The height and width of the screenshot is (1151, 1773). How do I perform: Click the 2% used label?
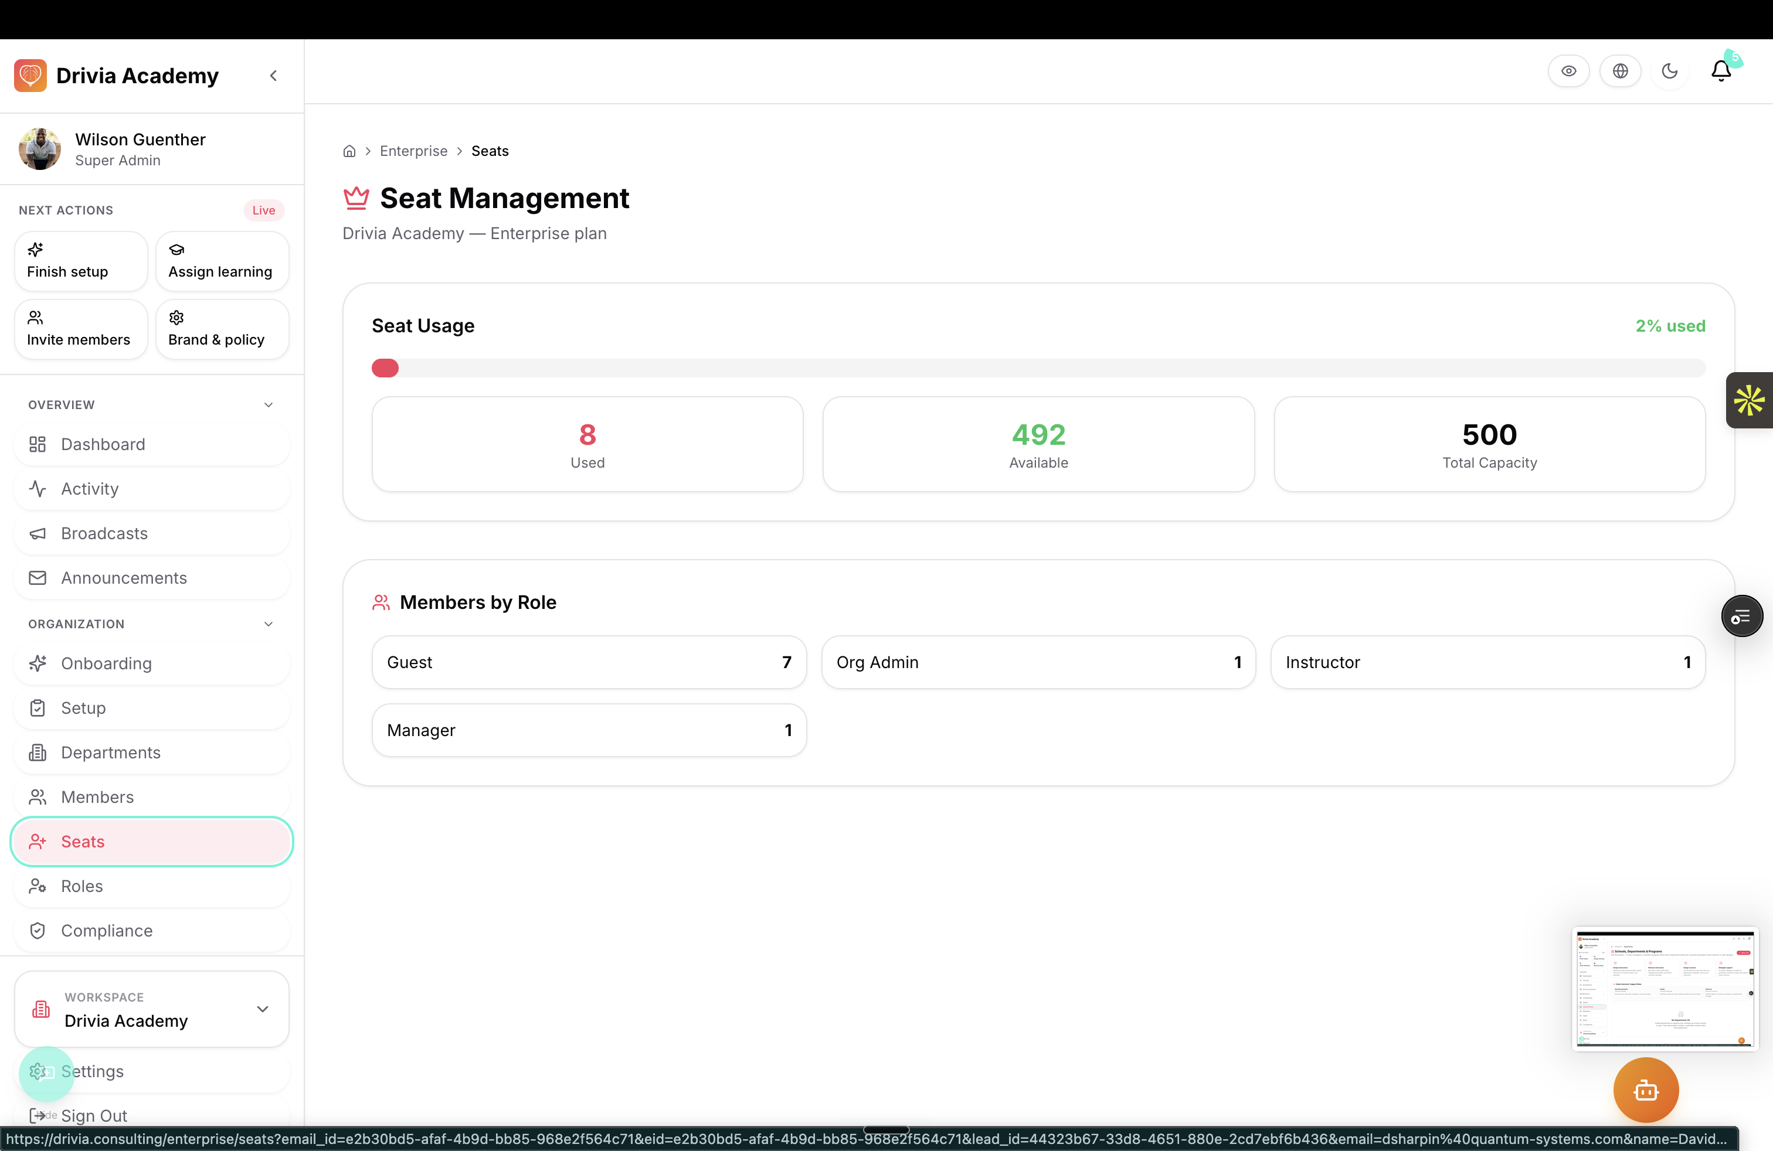1670,326
